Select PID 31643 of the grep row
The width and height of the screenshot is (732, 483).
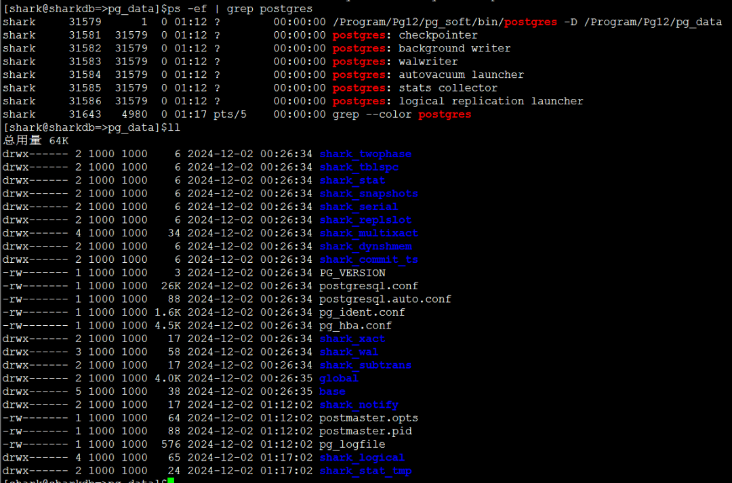(85, 114)
